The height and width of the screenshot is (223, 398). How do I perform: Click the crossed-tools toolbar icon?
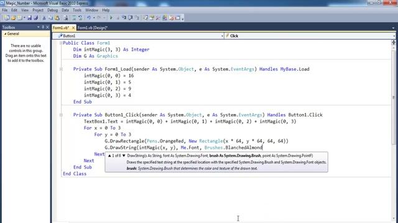[x=158, y=18]
